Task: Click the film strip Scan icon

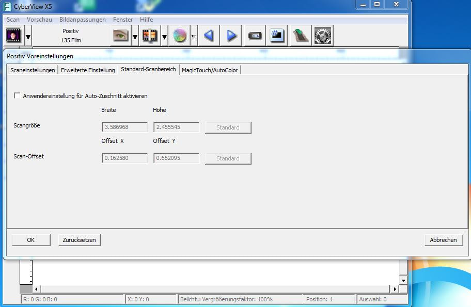Action: tap(150, 36)
